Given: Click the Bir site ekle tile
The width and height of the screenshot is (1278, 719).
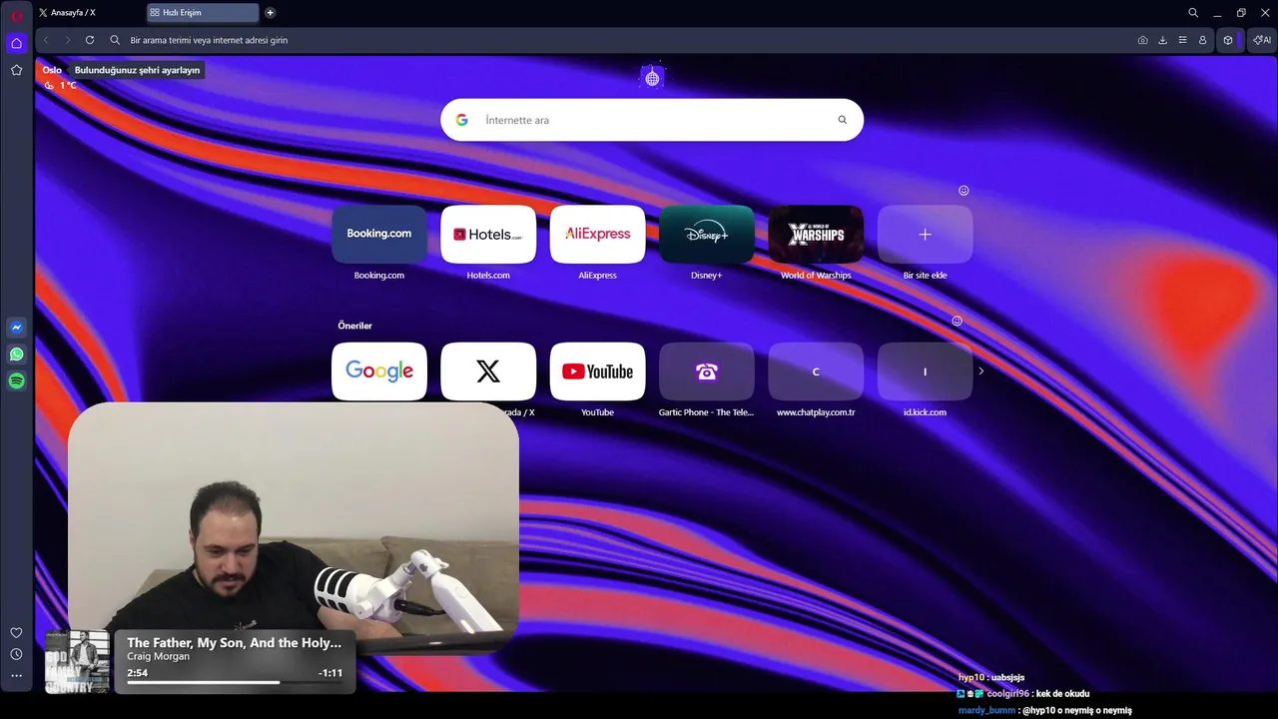Looking at the screenshot, I should [x=925, y=235].
